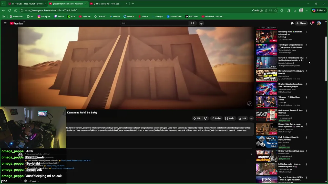This screenshot has width=328, height=184.
Task: Go to YouTube Premium home logo
Action: pyautogui.click(x=17, y=23)
